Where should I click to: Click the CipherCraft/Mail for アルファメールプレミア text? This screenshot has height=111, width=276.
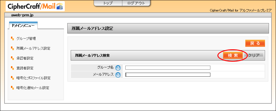pos(241,10)
